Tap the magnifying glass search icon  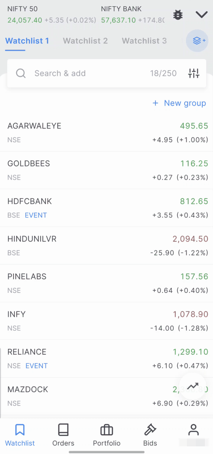pyautogui.click(x=21, y=73)
